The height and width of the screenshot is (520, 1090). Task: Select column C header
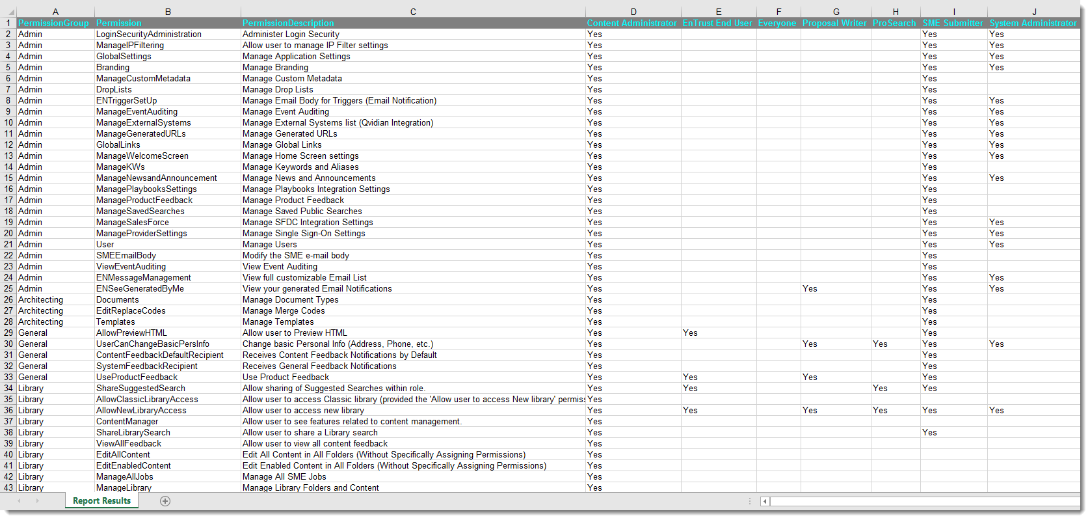click(413, 12)
